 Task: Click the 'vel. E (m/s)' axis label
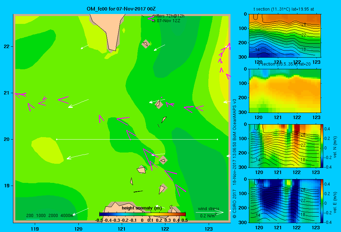tap(335, 202)
